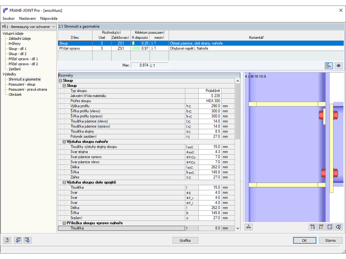Image resolution: width=346 pixels, height=259 pixels.
Task: Select the Tloušťka stojiny row
Action: pos(146,131)
